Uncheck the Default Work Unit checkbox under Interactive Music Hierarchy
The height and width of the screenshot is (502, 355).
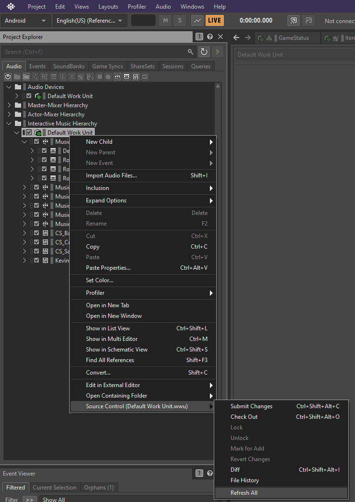29,132
